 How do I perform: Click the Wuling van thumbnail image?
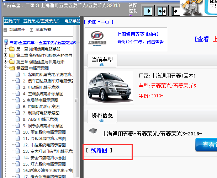tap(110, 87)
